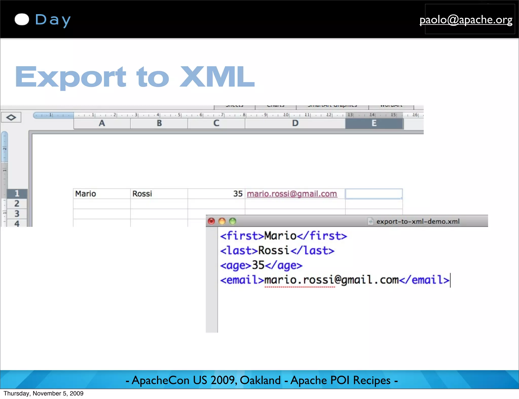Image resolution: width=519 pixels, height=399 pixels.
Task: Click the vertical ruler margin marker
Action: [5, 147]
